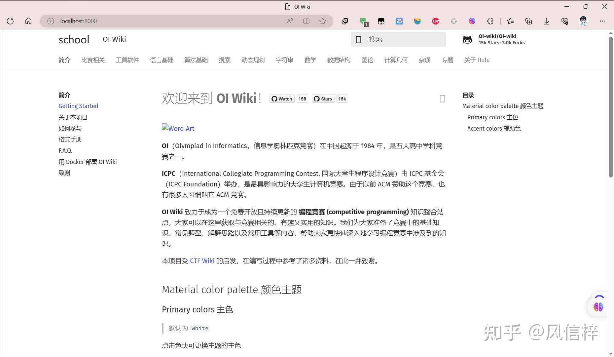Open the browser settings menu

click(602, 21)
